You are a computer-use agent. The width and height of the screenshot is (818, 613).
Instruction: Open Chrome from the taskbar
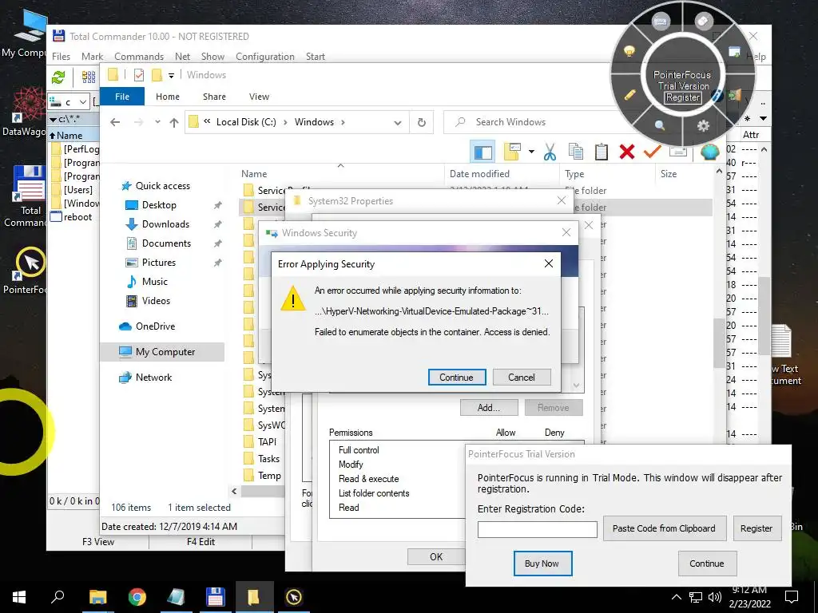137,597
